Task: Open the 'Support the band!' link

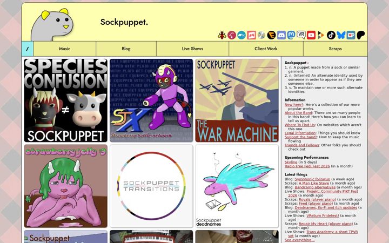Action: [x=301, y=137]
